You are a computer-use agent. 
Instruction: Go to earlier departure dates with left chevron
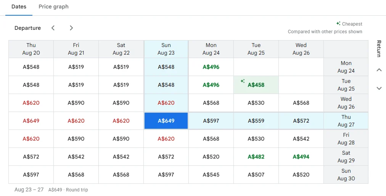(53, 28)
